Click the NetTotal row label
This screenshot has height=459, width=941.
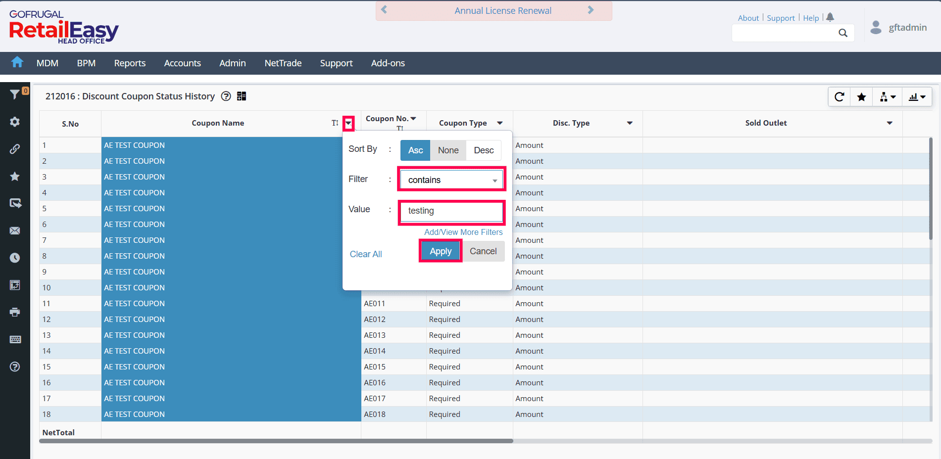click(x=58, y=432)
